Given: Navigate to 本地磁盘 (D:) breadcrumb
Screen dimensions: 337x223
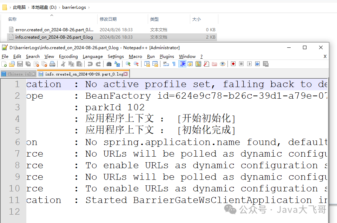Looking at the screenshot, I should [44, 7].
